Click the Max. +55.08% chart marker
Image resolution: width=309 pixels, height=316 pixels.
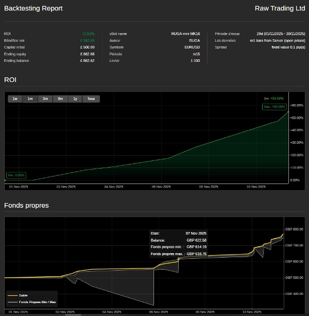click(x=274, y=107)
